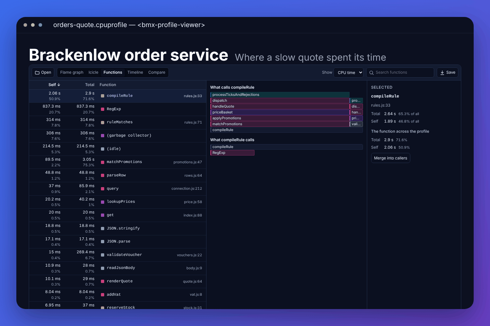Click the color marker beside compileRule row
The height and width of the screenshot is (326, 490).
[103, 96]
